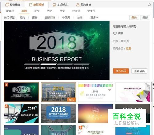Select the 清新复古风 floral template thumbnail
The width and height of the screenshot is (154, 135).
[95, 130]
